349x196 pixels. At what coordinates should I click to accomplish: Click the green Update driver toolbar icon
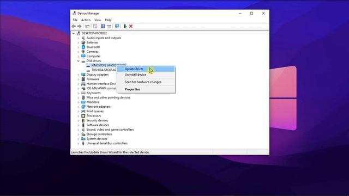(125, 26)
